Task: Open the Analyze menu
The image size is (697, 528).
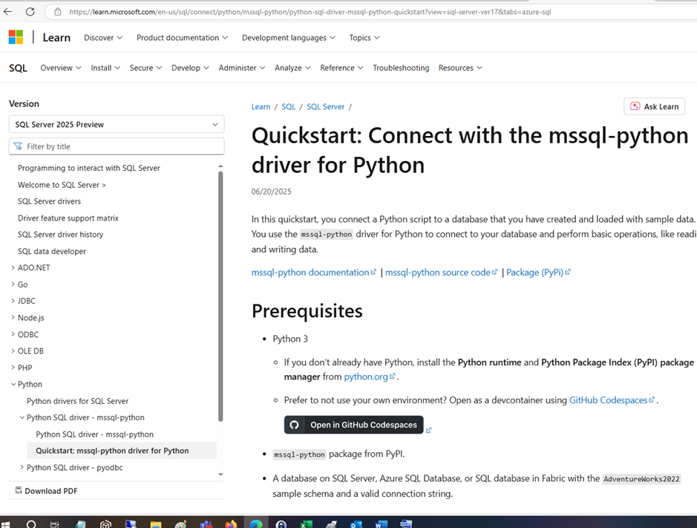Action: click(x=292, y=68)
